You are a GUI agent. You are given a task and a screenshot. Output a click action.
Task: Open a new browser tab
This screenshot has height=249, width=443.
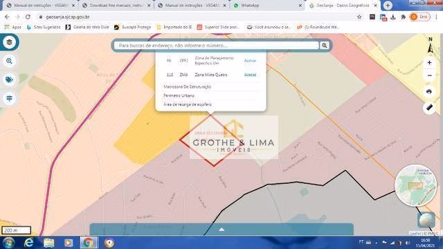[x=388, y=6]
